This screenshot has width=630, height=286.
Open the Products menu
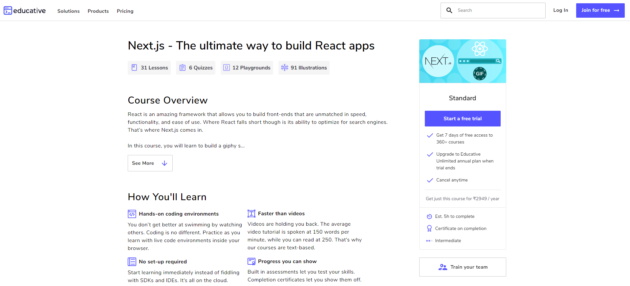(x=98, y=11)
